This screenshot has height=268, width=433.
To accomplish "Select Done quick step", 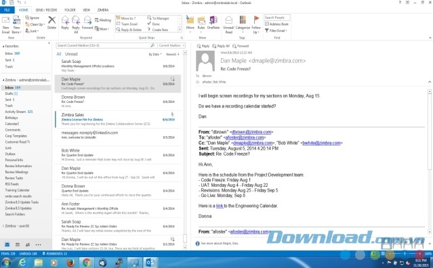I will (154, 24).
